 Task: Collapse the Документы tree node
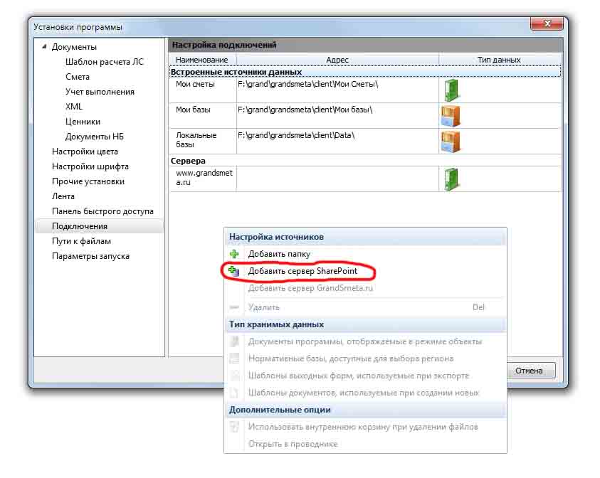[44, 47]
